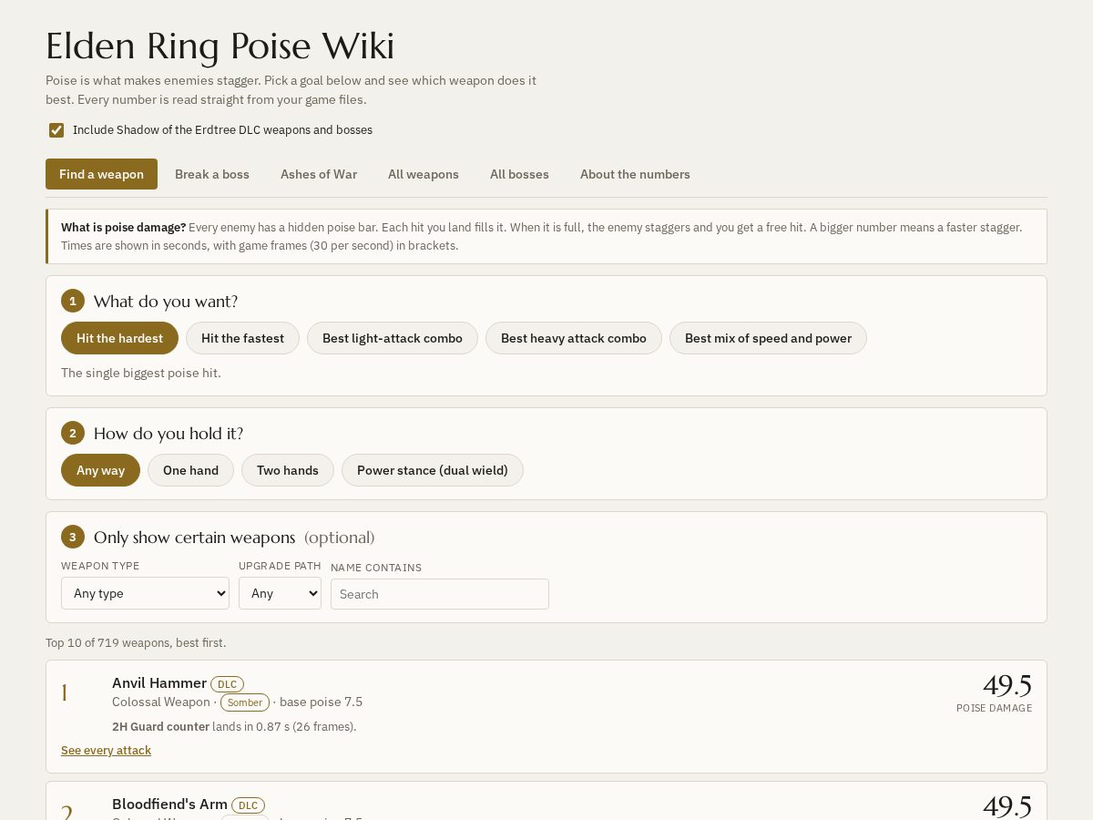Click the 2H Guard counter timing line
Viewport: 1093px width, 820px height.
tap(234, 727)
